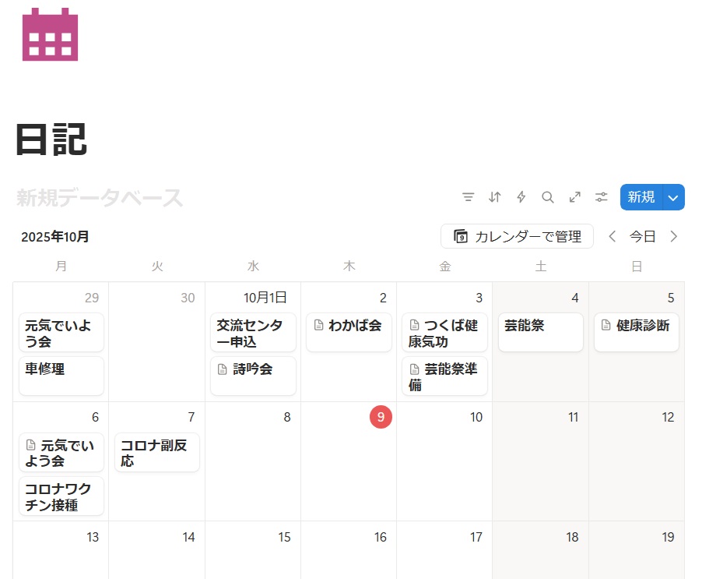Open automations via the lightning bolt icon
The width and height of the screenshot is (709, 579).
click(521, 197)
